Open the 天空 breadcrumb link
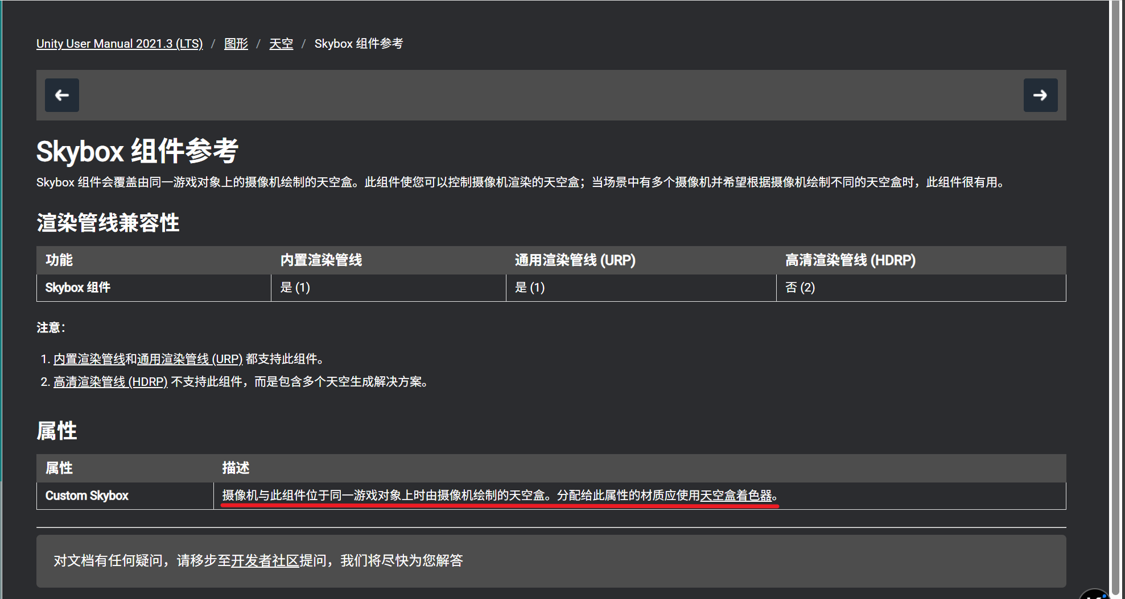The width and height of the screenshot is (1125, 599). 281,44
